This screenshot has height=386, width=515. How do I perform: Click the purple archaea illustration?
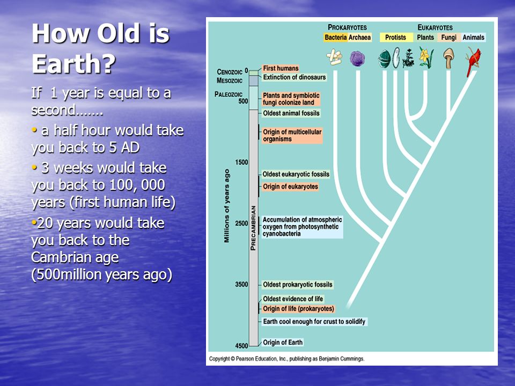[x=357, y=58]
